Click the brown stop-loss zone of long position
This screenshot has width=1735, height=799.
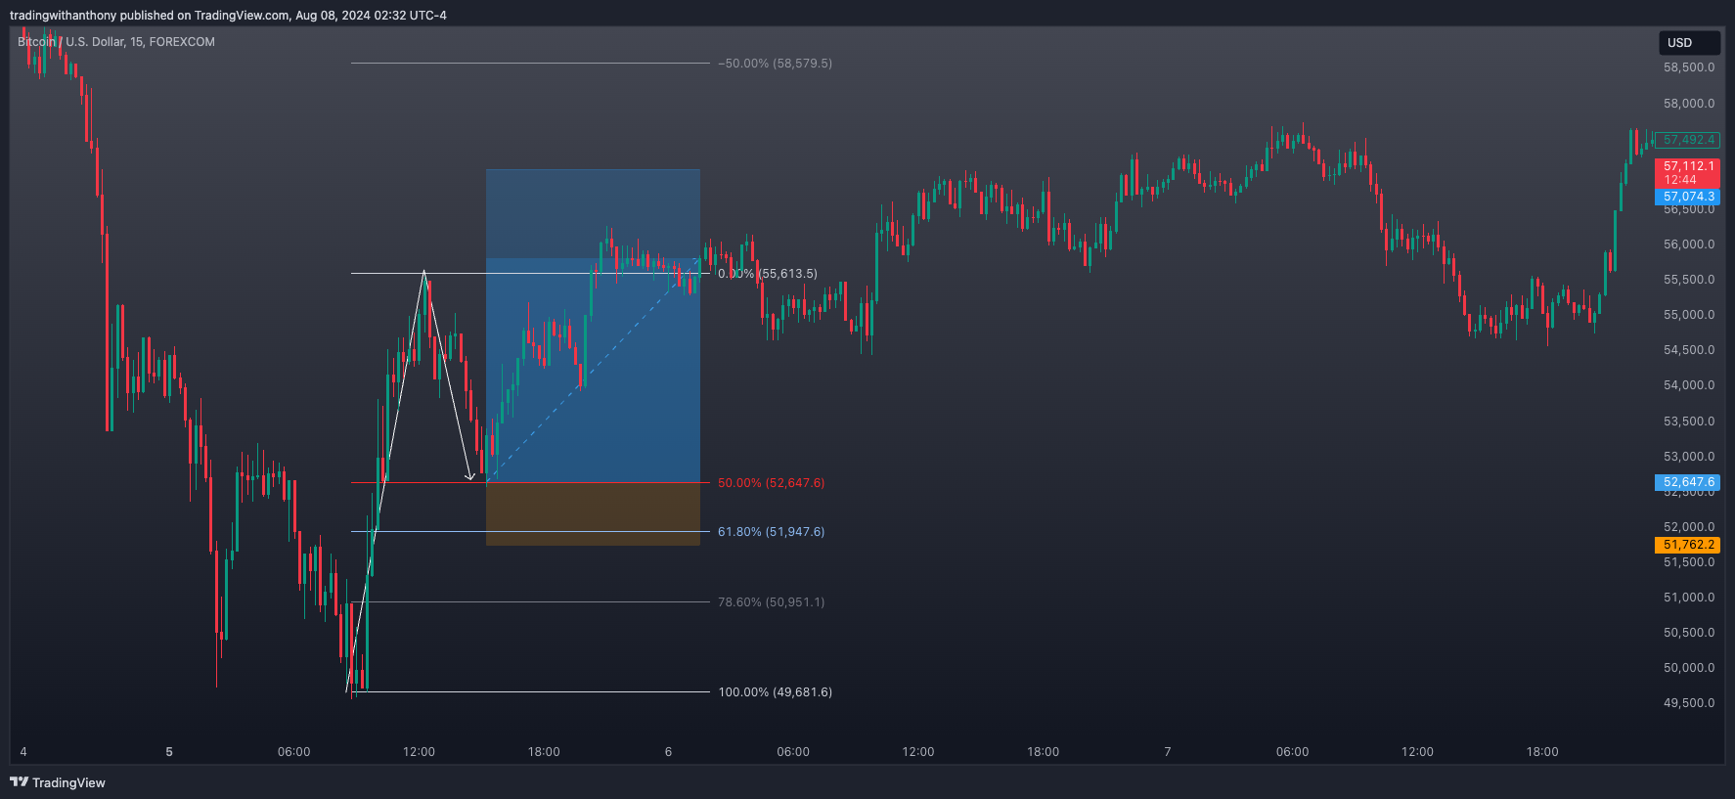[x=593, y=513]
